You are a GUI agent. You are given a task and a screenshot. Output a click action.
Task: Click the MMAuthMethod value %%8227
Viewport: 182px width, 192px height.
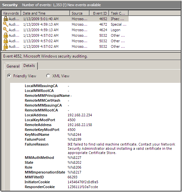pos(74,158)
